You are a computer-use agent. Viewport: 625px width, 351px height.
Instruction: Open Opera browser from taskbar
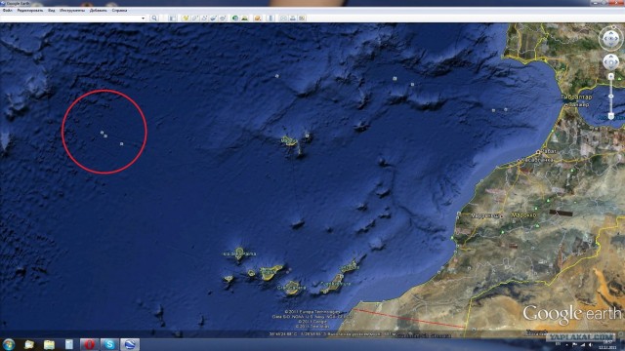coord(89,344)
